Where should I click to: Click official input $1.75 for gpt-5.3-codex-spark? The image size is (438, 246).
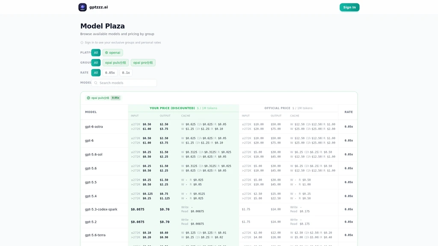[246, 209]
